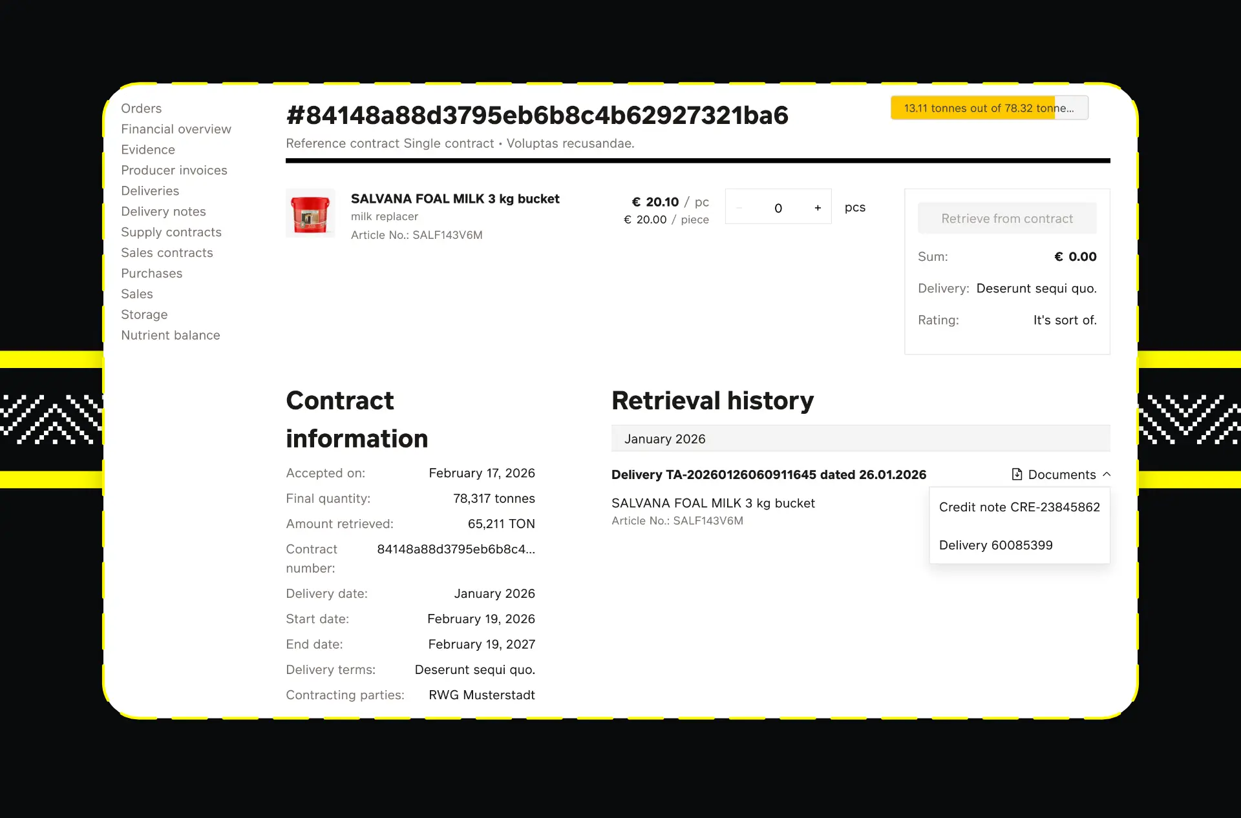Navigate to Producer invoices

[x=174, y=170]
